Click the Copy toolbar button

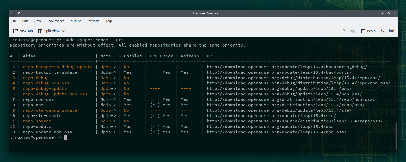click(x=348, y=31)
